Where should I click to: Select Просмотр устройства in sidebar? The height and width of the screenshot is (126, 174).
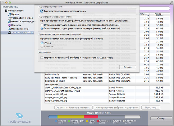tap(22, 33)
